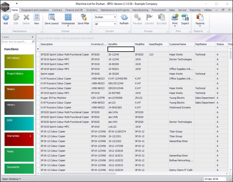Click the Save Layout icon
233x182 pixels.
51,19
